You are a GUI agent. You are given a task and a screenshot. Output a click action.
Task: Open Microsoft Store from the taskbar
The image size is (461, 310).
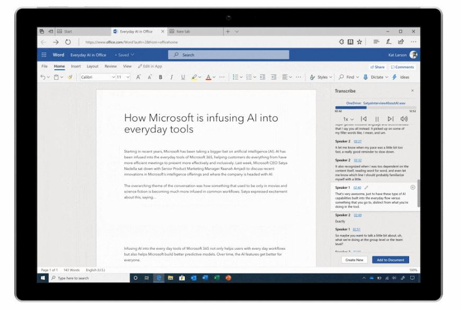pos(182,278)
